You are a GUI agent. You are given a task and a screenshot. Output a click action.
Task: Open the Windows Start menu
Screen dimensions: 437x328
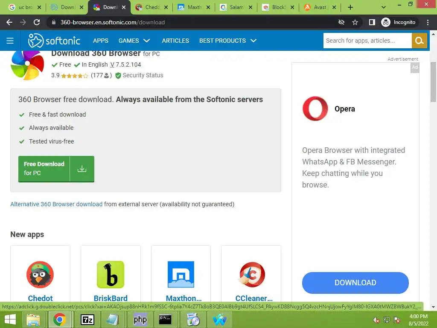tap(10, 319)
